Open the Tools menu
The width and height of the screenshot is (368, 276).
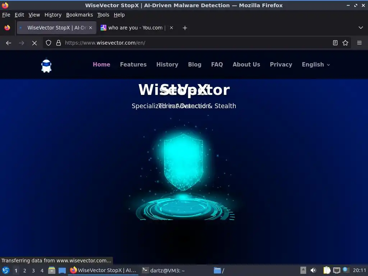click(103, 15)
